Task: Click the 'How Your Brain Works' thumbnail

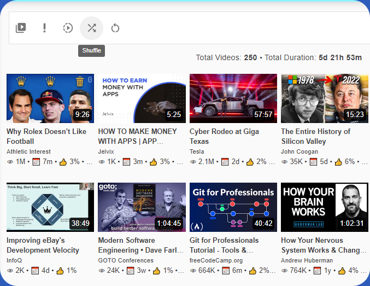Action: pos(325,207)
